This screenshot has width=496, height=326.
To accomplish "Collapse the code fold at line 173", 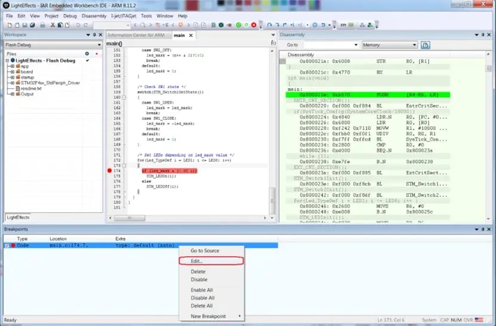I will [x=124, y=166].
